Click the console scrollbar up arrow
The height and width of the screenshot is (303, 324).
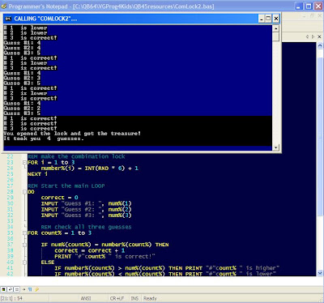[x=275, y=28]
